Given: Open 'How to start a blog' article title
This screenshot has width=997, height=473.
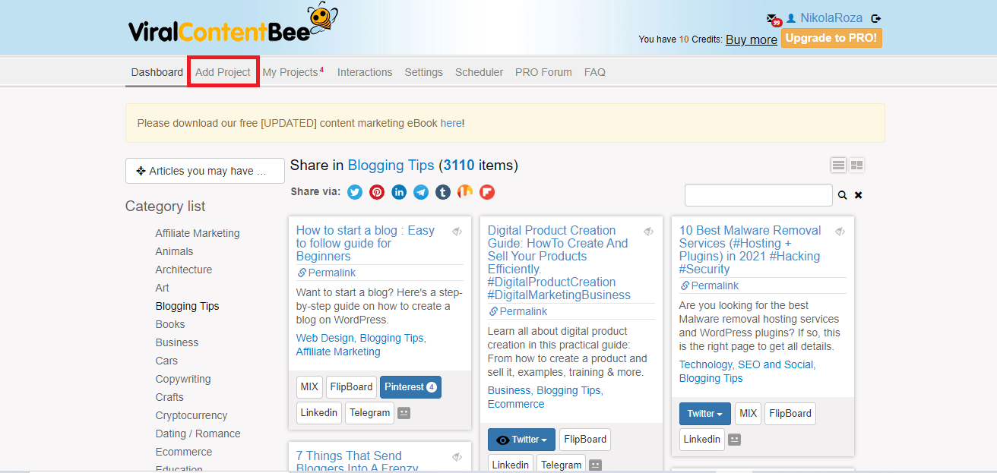Looking at the screenshot, I should pyautogui.click(x=366, y=243).
